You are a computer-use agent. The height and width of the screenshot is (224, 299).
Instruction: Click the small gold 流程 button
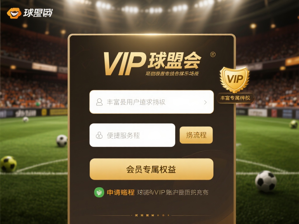point(196,135)
